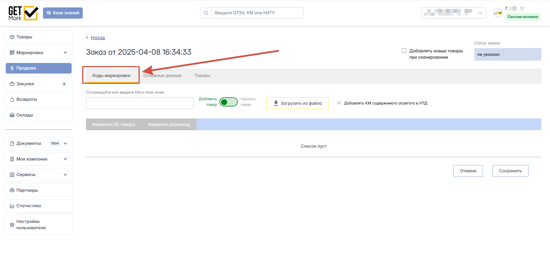Open the Статистика sidebar section
The width and height of the screenshot is (550, 259).
coord(39,206)
